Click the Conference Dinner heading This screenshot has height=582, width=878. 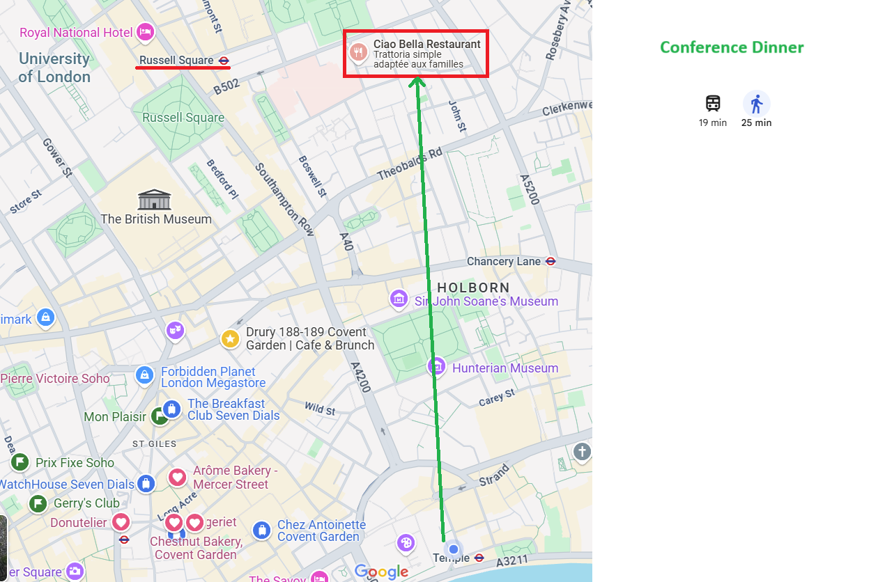click(x=732, y=47)
